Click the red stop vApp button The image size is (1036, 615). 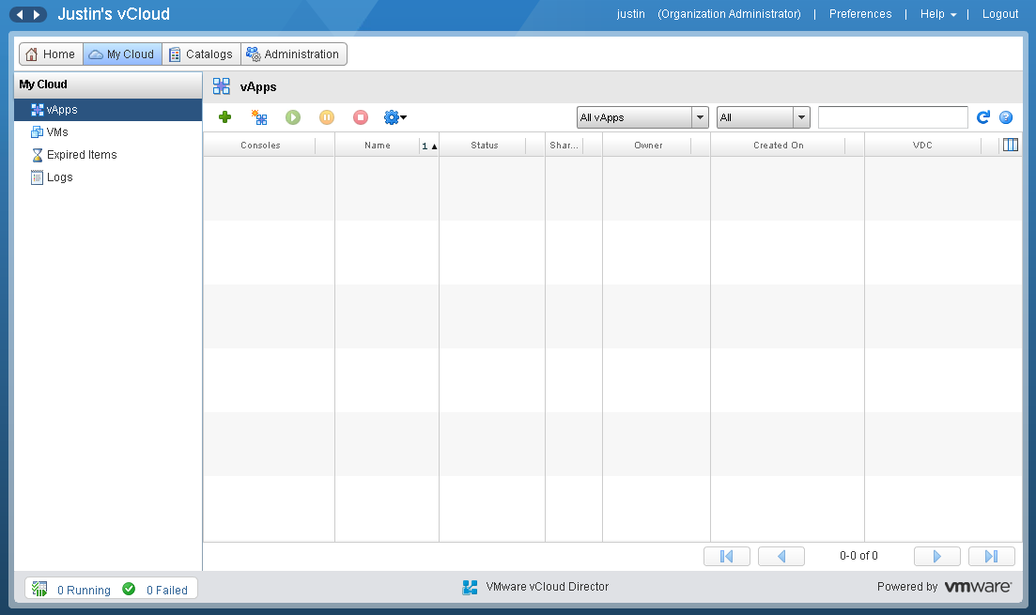coord(360,117)
